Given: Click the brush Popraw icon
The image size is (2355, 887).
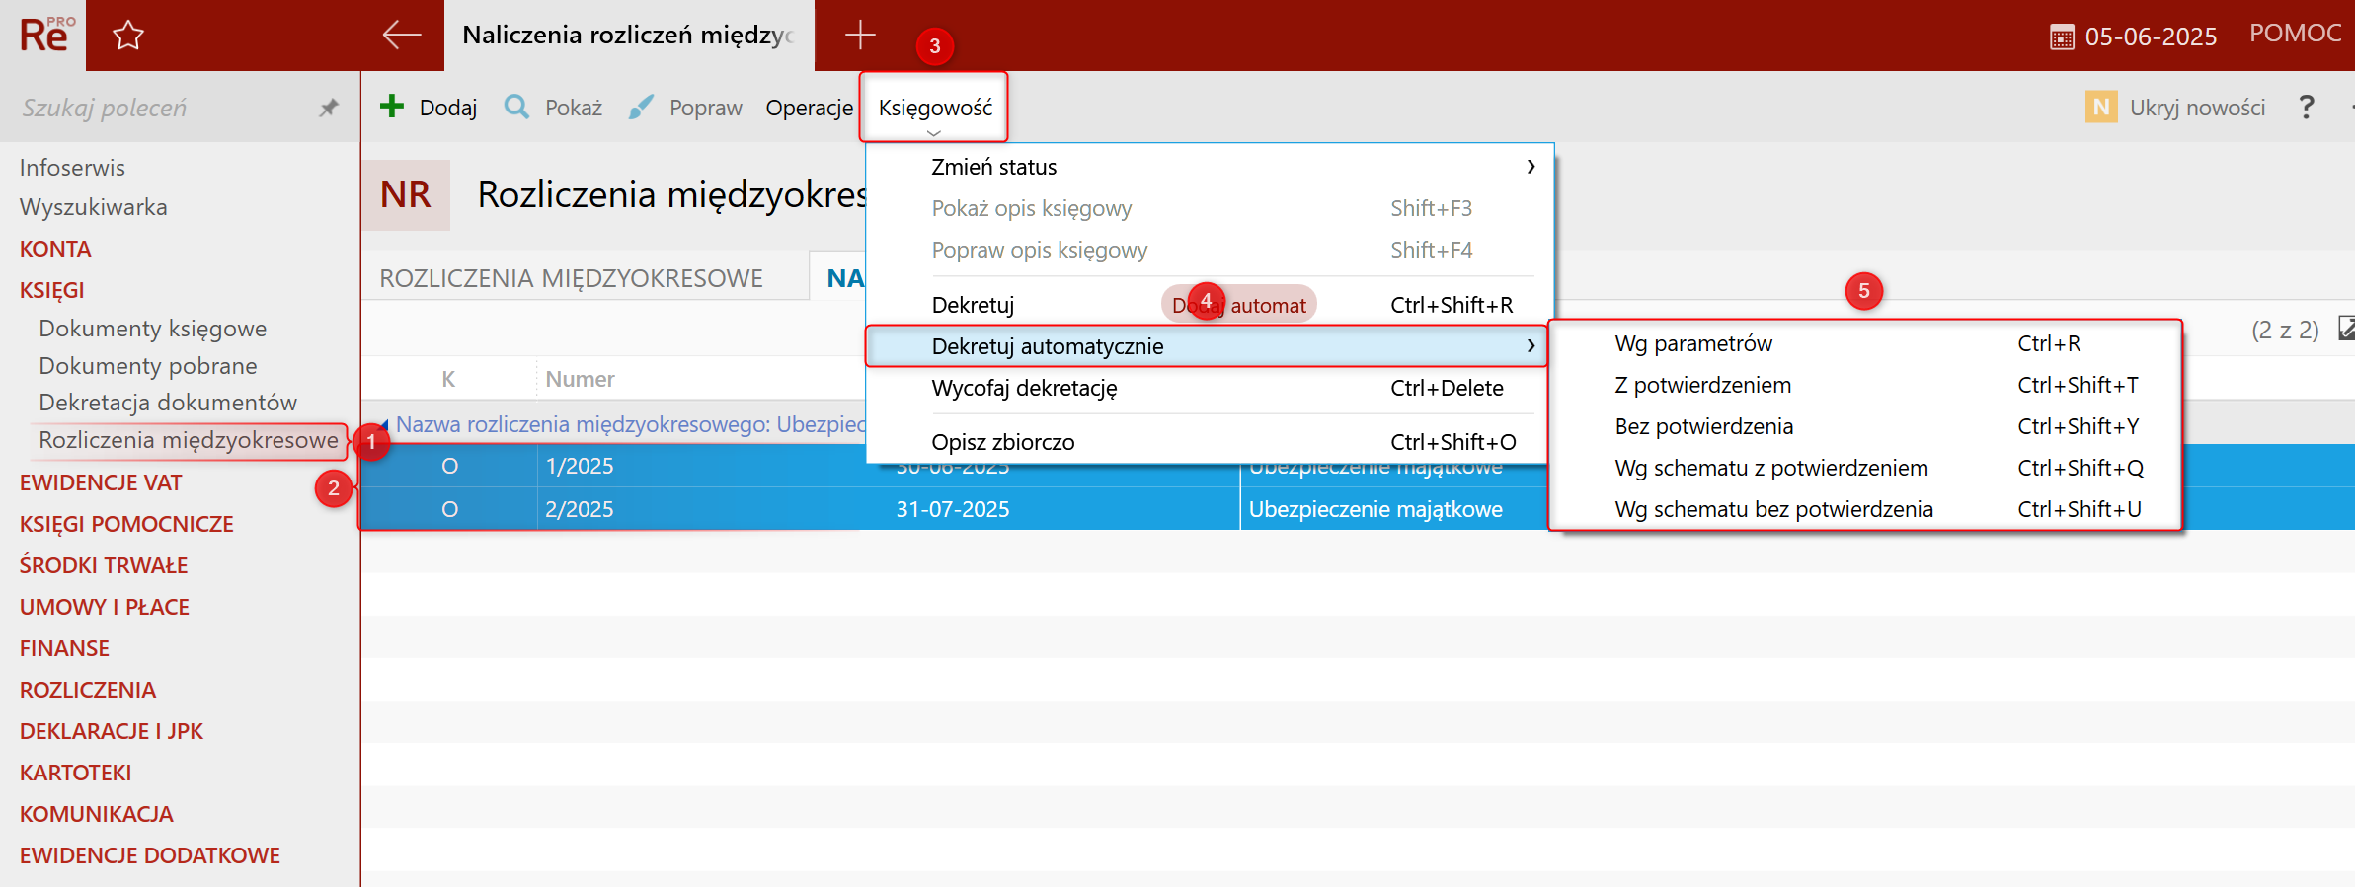Looking at the screenshot, I should (x=641, y=107).
